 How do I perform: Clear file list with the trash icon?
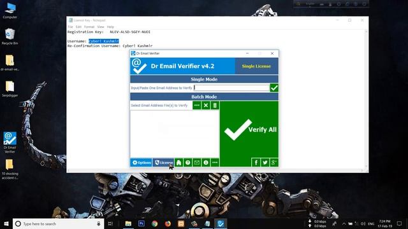tap(215, 106)
